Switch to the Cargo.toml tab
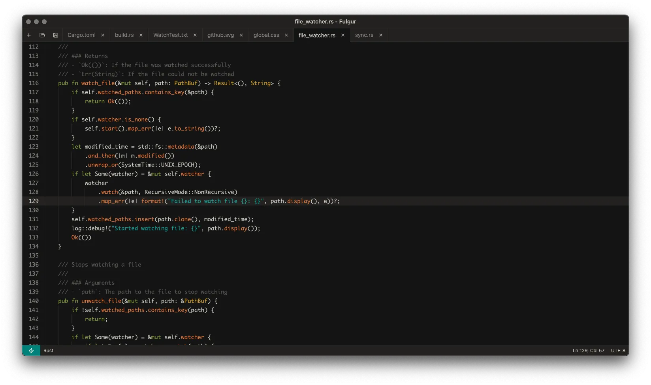This screenshot has width=651, height=385. click(x=81, y=35)
